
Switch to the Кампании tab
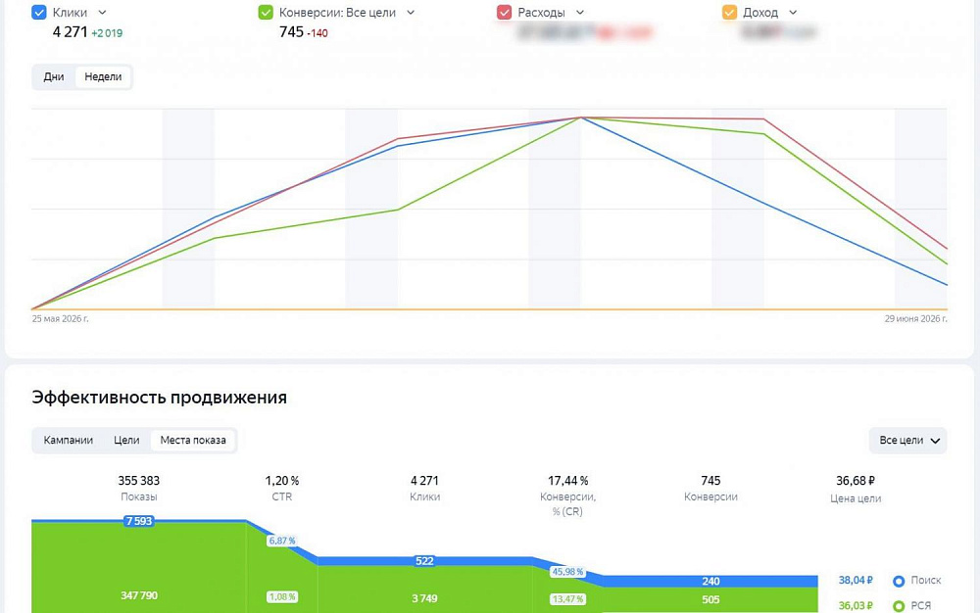coord(69,440)
